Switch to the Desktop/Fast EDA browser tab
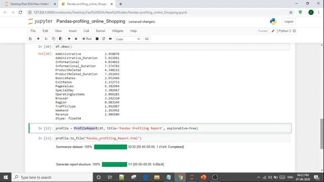 29,4
